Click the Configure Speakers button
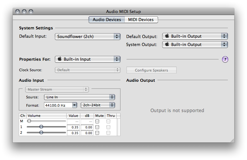This screenshot has width=247, height=160. tap(151, 70)
